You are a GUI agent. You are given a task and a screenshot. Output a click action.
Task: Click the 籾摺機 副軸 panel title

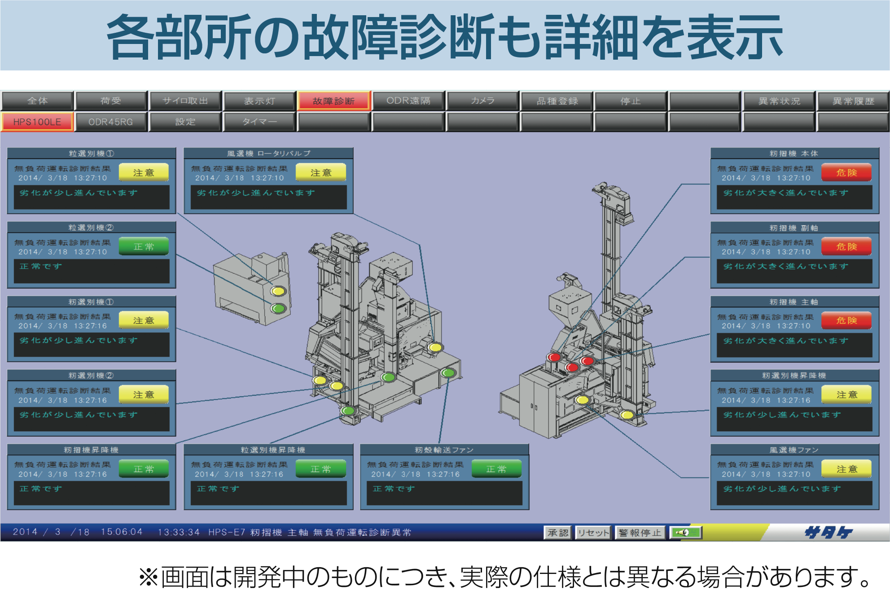tap(794, 228)
